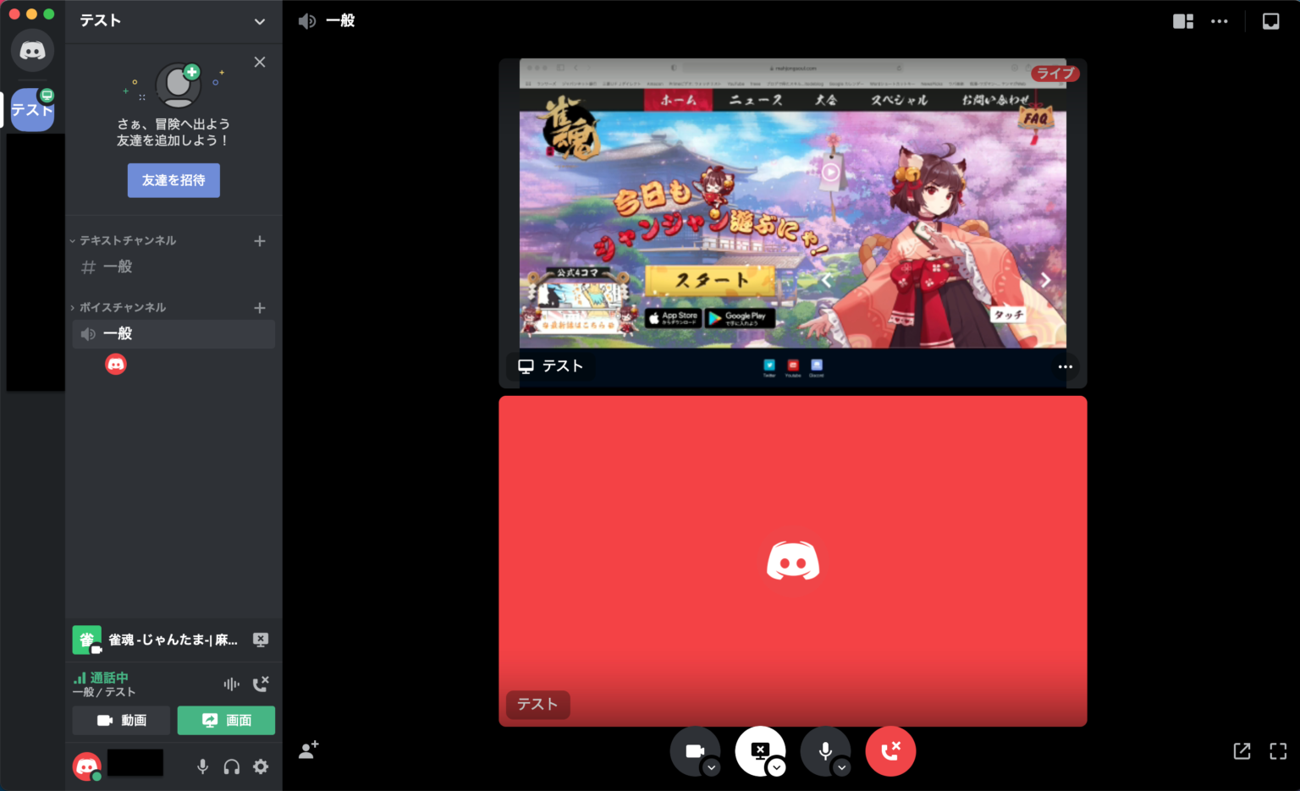Toggle camera in call controls
1300x791 pixels.
694,751
